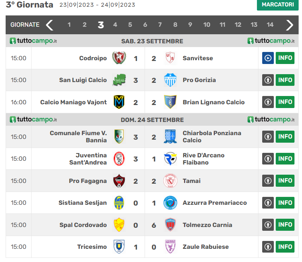Open INFO for Pro Fagagna vs Tamai
This screenshot has height=262, width=302.
click(285, 181)
